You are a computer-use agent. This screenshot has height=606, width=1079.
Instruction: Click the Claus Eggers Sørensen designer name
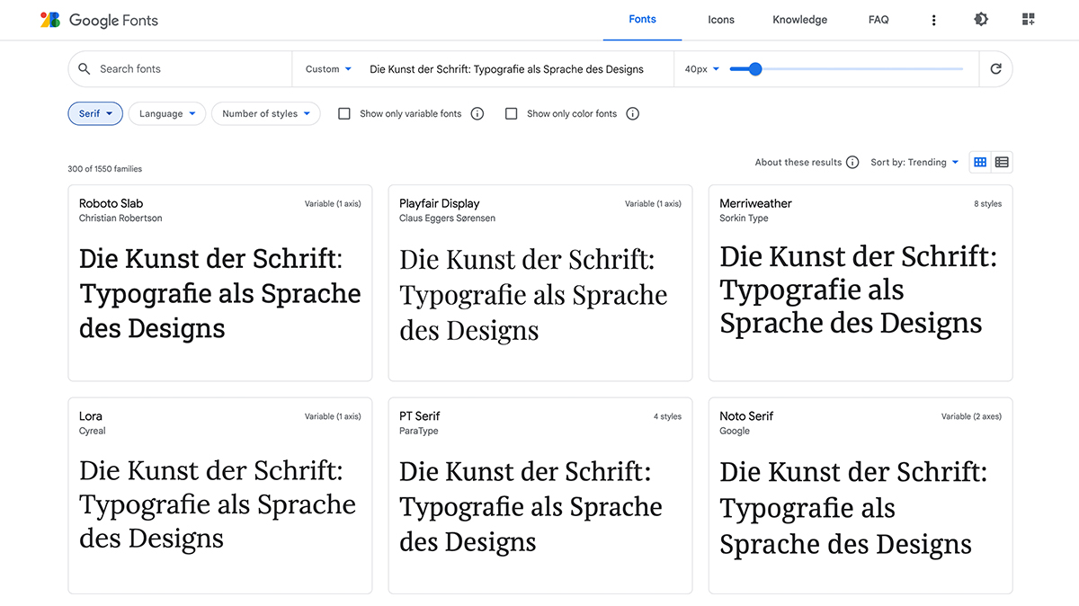pyautogui.click(x=447, y=218)
